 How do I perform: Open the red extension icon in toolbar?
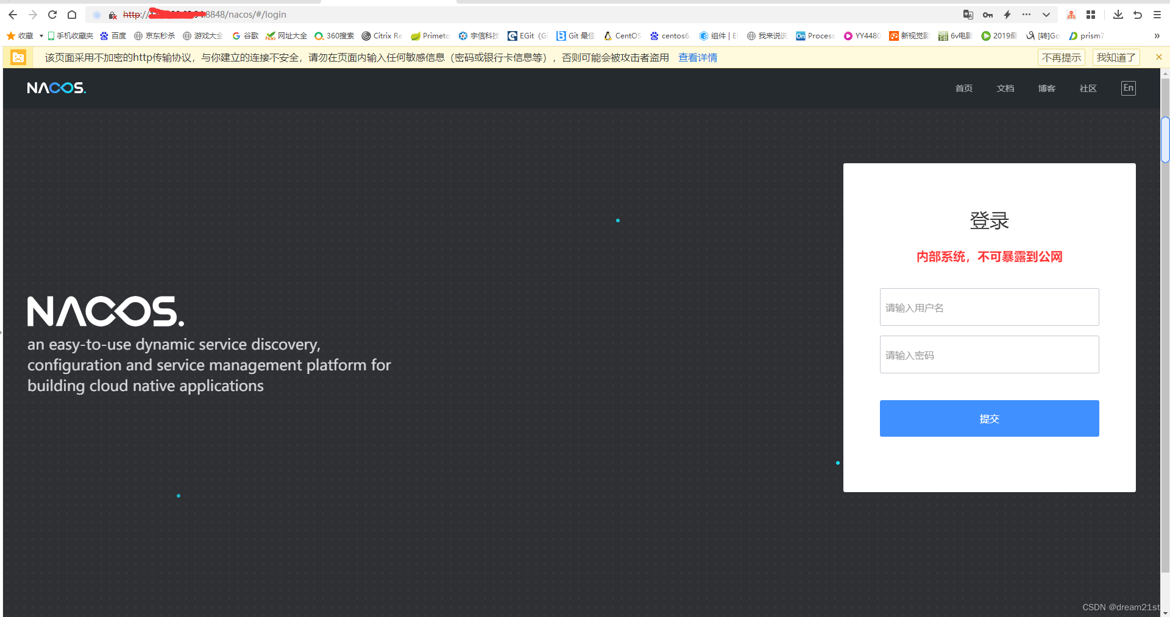pyautogui.click(x=1071, y=15)
